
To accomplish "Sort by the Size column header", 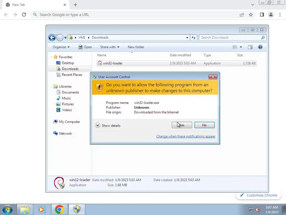I will click(x=246, y=55).
